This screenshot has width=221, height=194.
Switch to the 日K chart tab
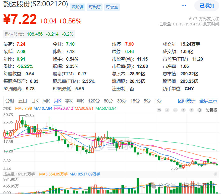[x=35, y=101]
